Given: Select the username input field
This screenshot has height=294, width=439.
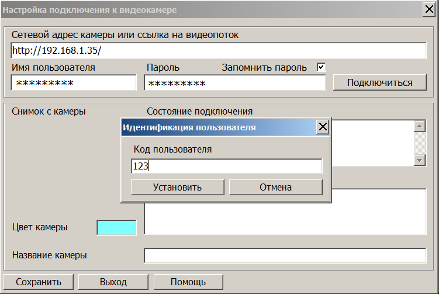Looking at the screenshot, I should click(x=74, y=83).
